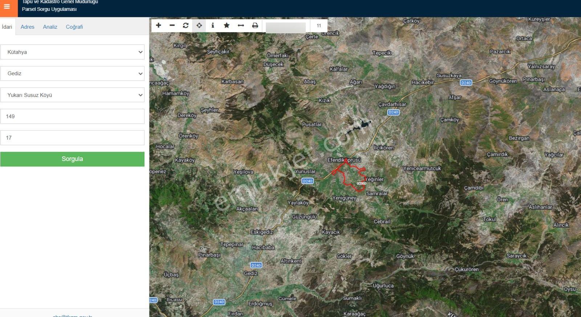Click the Çamdibi place label
581x317 pixels.
pyautogui.click(x=474, y=188)
